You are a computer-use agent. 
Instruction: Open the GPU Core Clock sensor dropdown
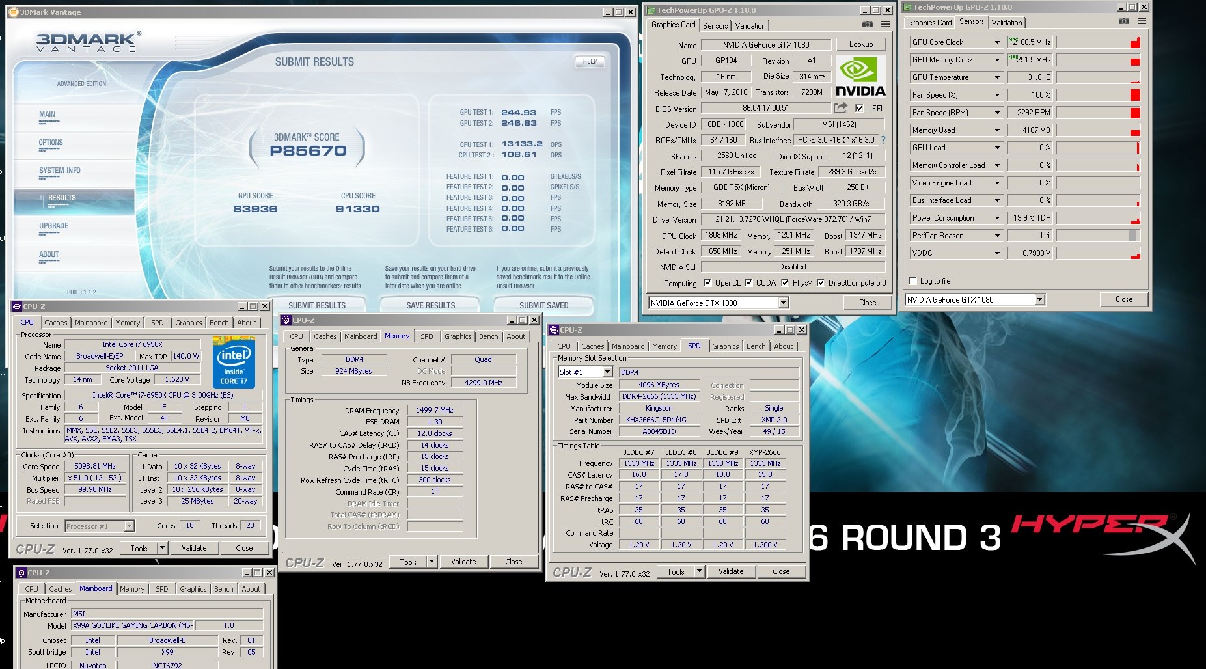(996, 42)
